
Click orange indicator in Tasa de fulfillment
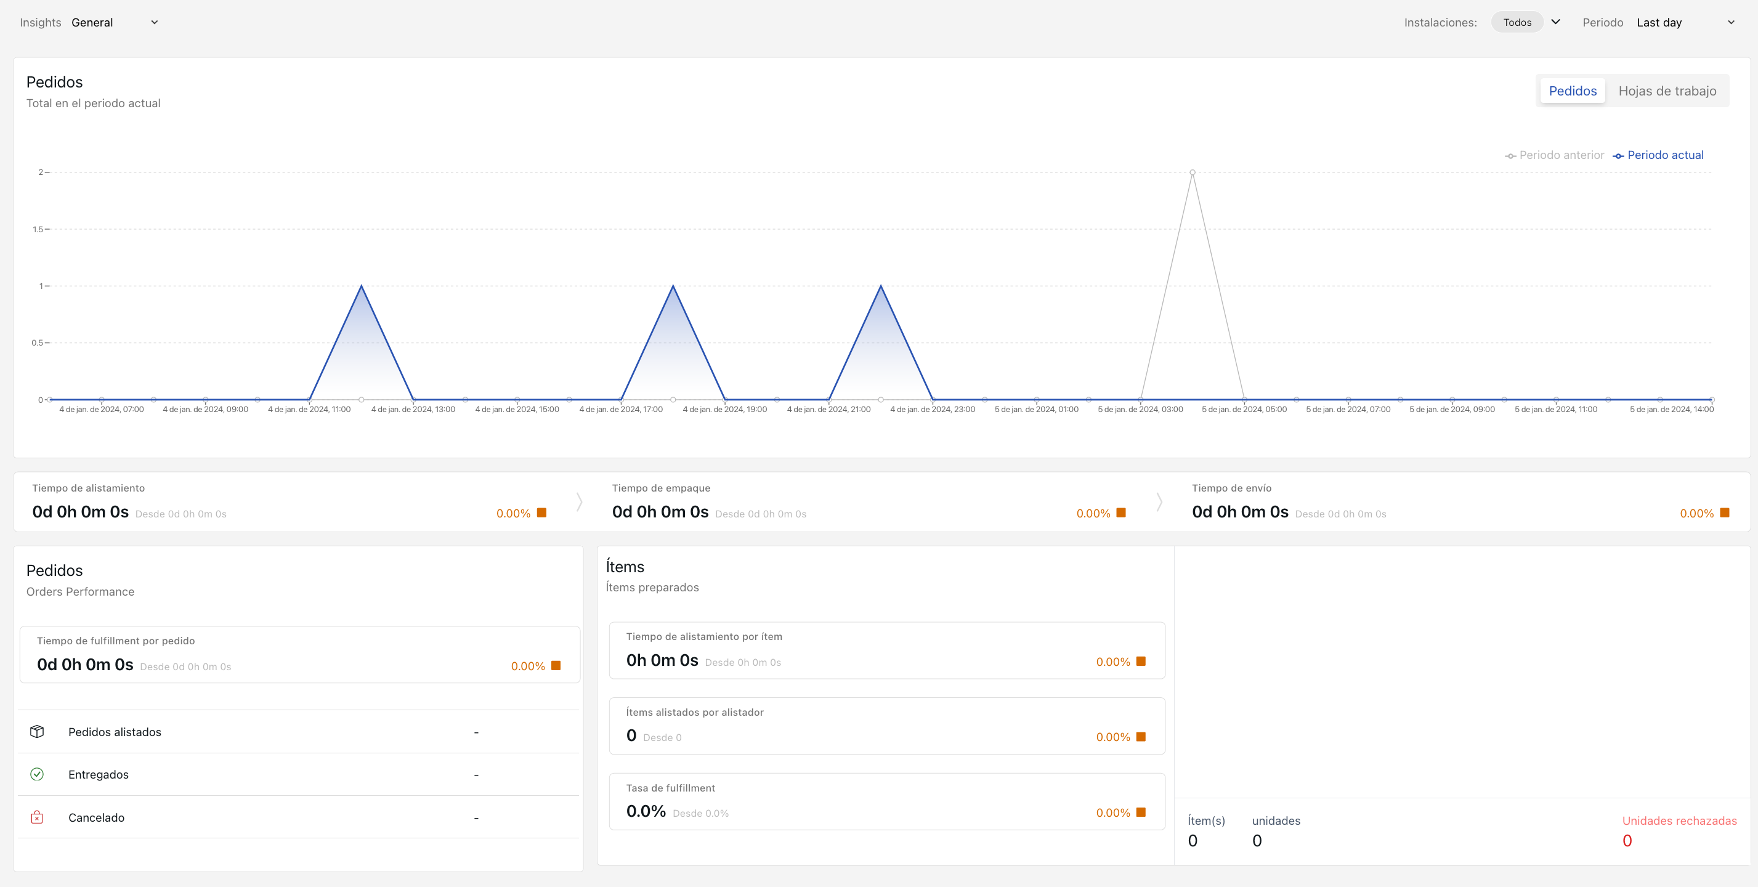pyautogui.click(x=1141, y=812)
